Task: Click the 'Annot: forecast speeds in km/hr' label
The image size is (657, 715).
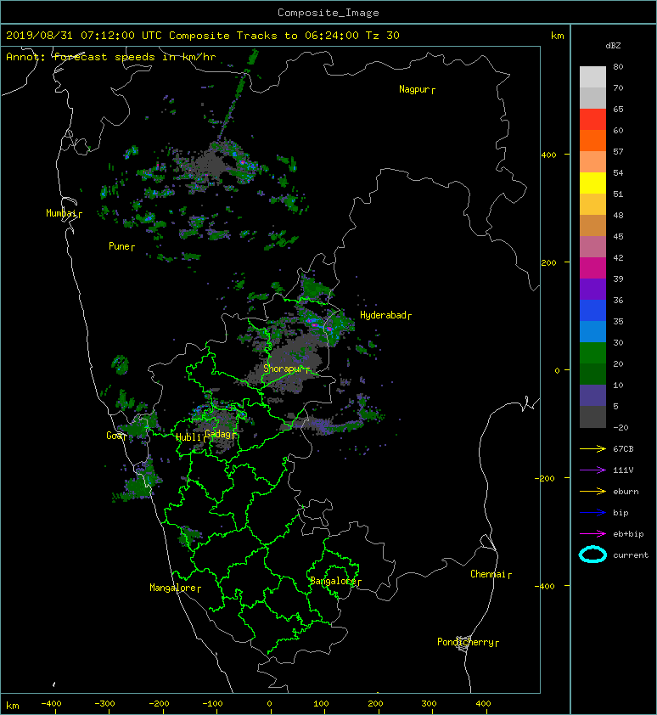Action: pos(111,57)
